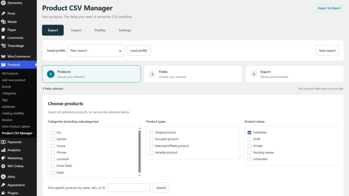Open the Tags submenu link

(5, 100)
